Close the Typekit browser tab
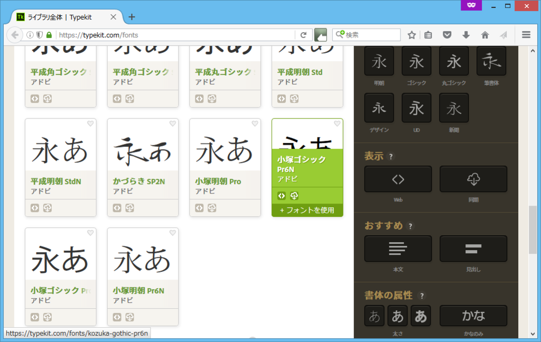 pos(113,17)
